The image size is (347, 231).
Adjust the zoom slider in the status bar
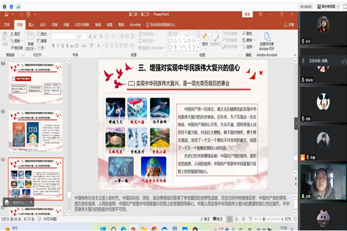point(263,219)
